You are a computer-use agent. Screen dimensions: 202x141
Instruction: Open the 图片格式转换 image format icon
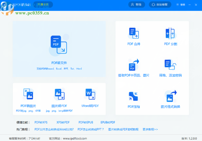[170, 96]
